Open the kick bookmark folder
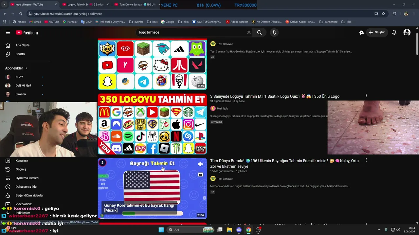 [x=346, y=22]
